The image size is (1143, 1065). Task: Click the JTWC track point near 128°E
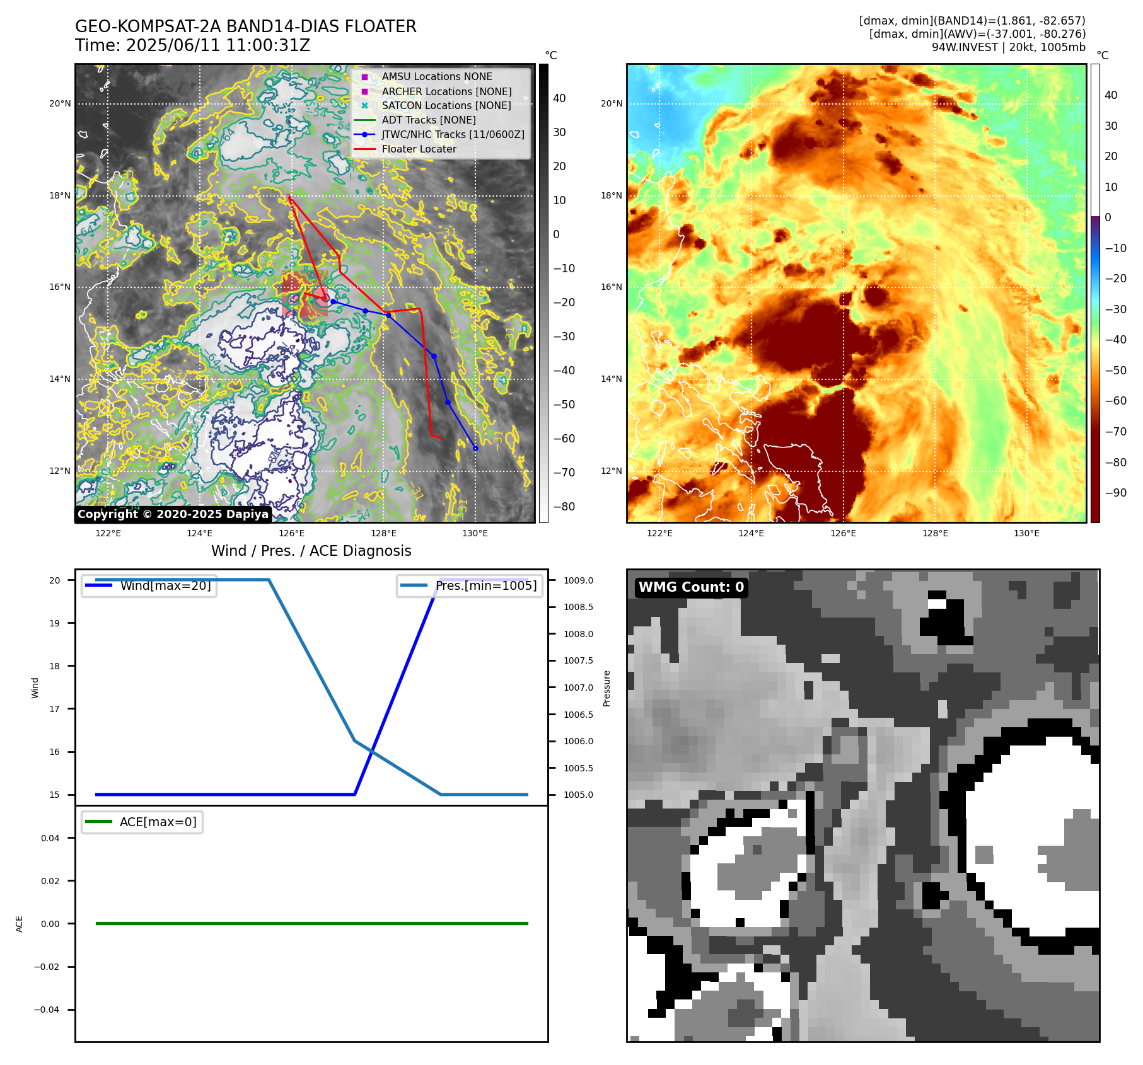click(388, 315)
